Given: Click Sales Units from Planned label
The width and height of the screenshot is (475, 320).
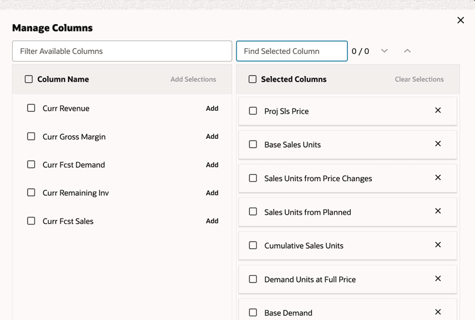Looking at the screenshot, I should click(x=307, y=212).
